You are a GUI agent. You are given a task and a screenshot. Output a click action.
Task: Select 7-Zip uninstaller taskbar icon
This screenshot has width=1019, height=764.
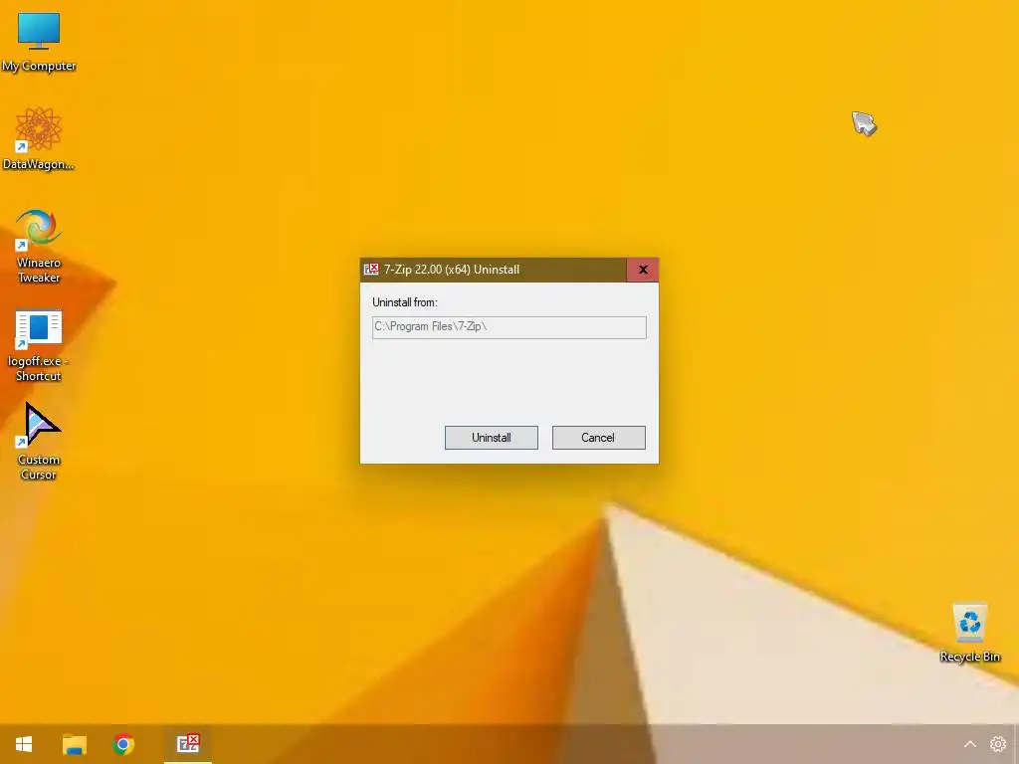pos(188,744)
